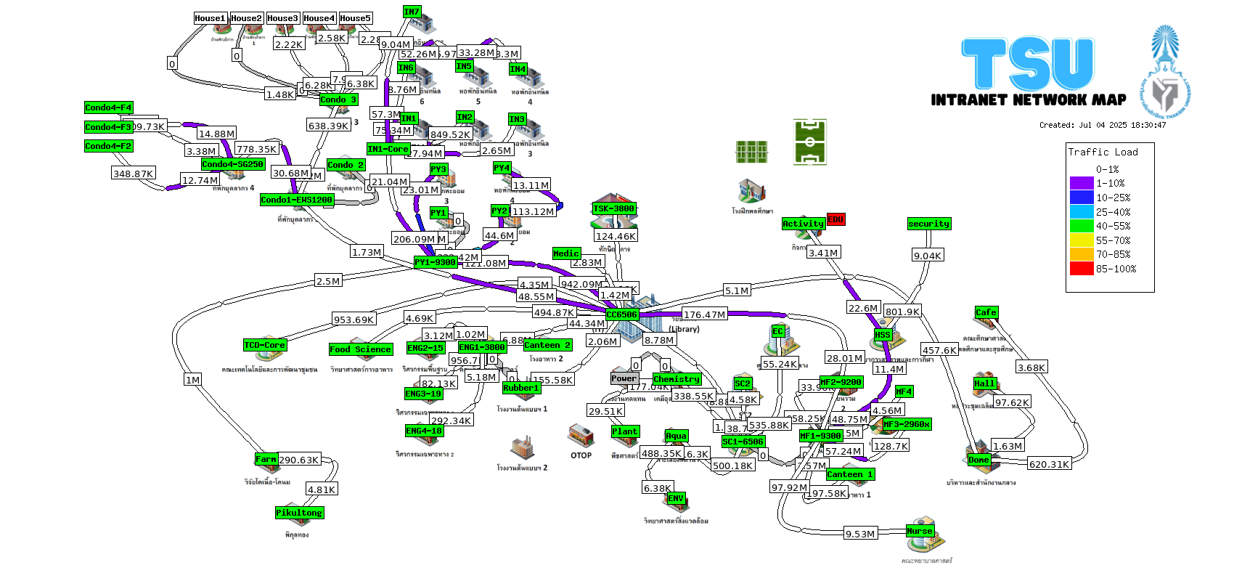Click the MF1-9300 node label
This screenshot has width=1234, height=581.
(820, 436)
